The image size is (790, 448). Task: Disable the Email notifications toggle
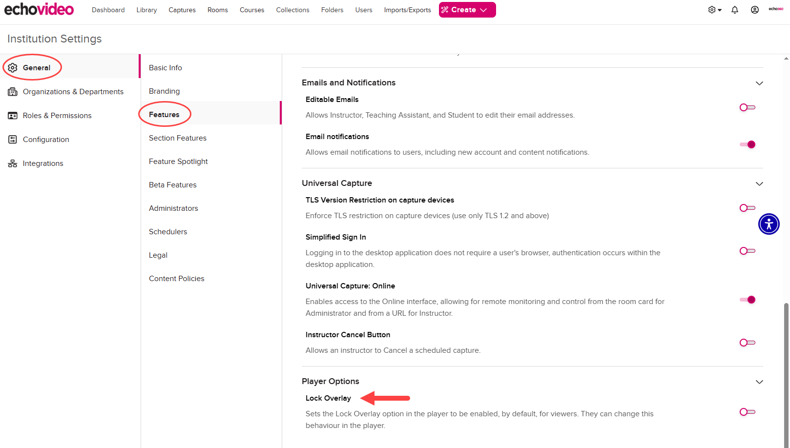[748, 144]
